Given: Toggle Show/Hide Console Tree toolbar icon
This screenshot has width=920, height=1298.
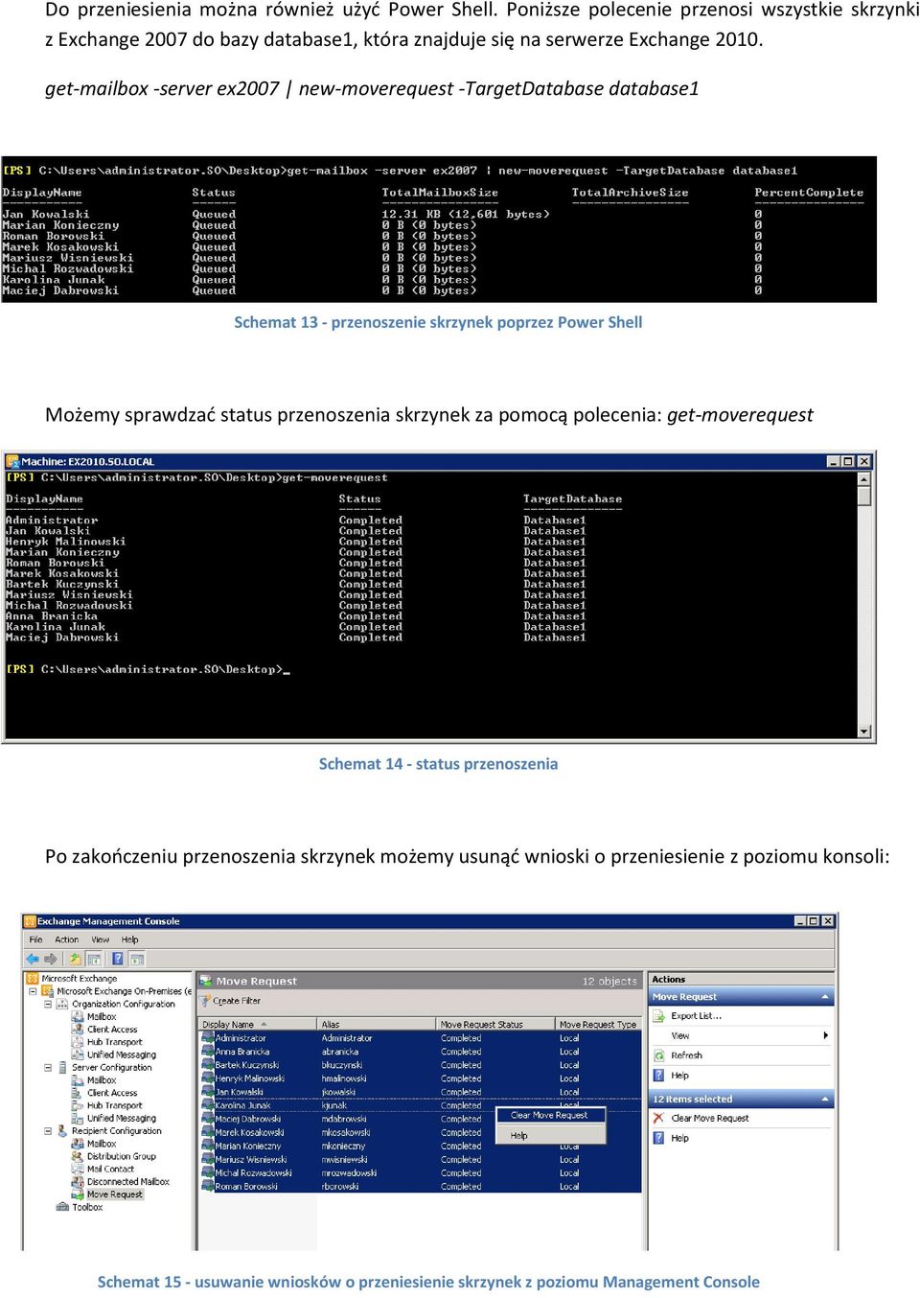Looking at the screenshot, I should point(94,959).
